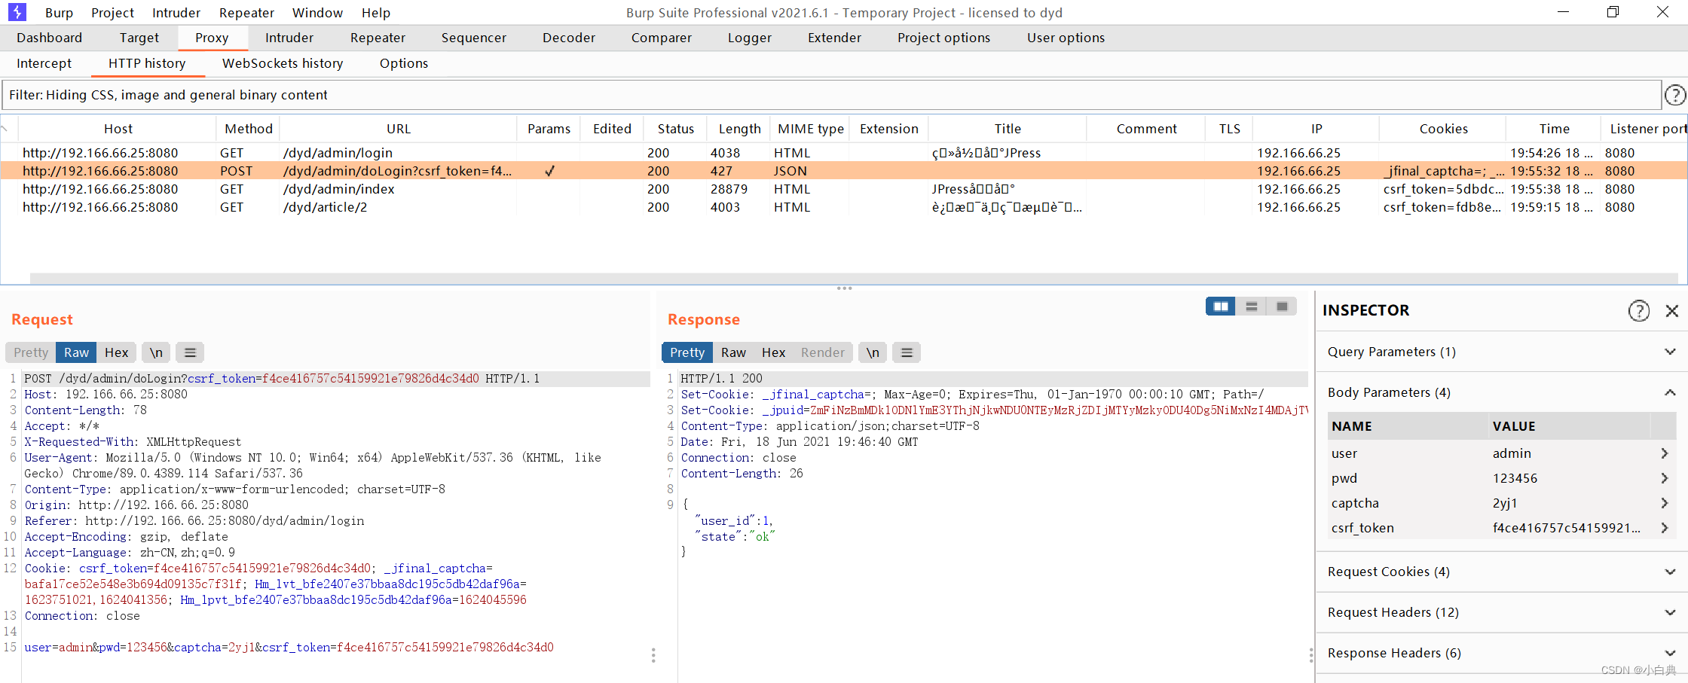This screenshot has height=683, width=1688.
Task: Open details arrow for pwd parameter
Action: [1664, 478]
